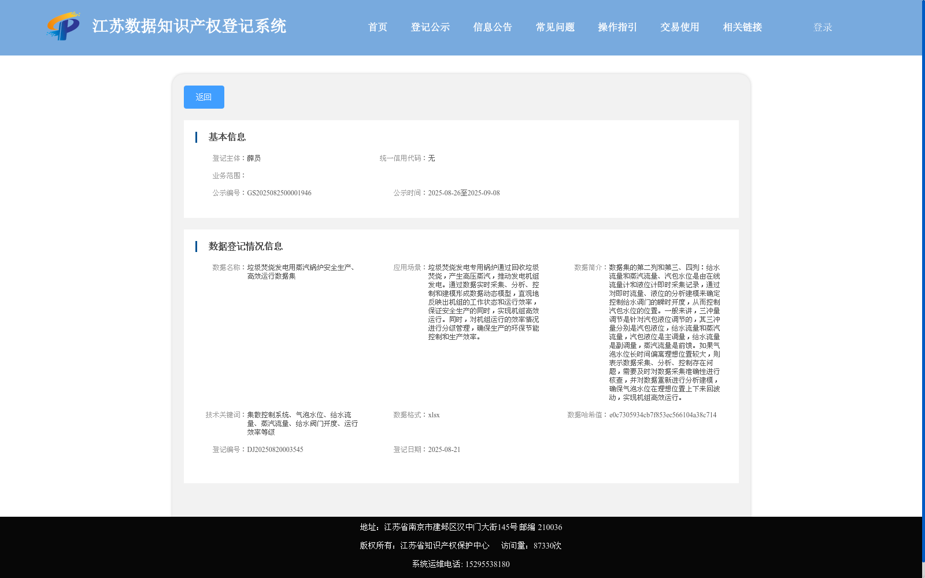Select 登记主体 value 薛员
The width and height of the screenshot is (925, 578).
coord(254,158)
